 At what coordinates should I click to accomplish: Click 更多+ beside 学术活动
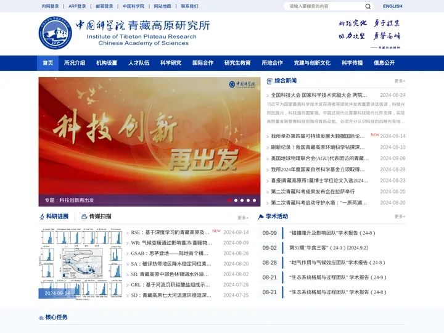pos(400,216)
